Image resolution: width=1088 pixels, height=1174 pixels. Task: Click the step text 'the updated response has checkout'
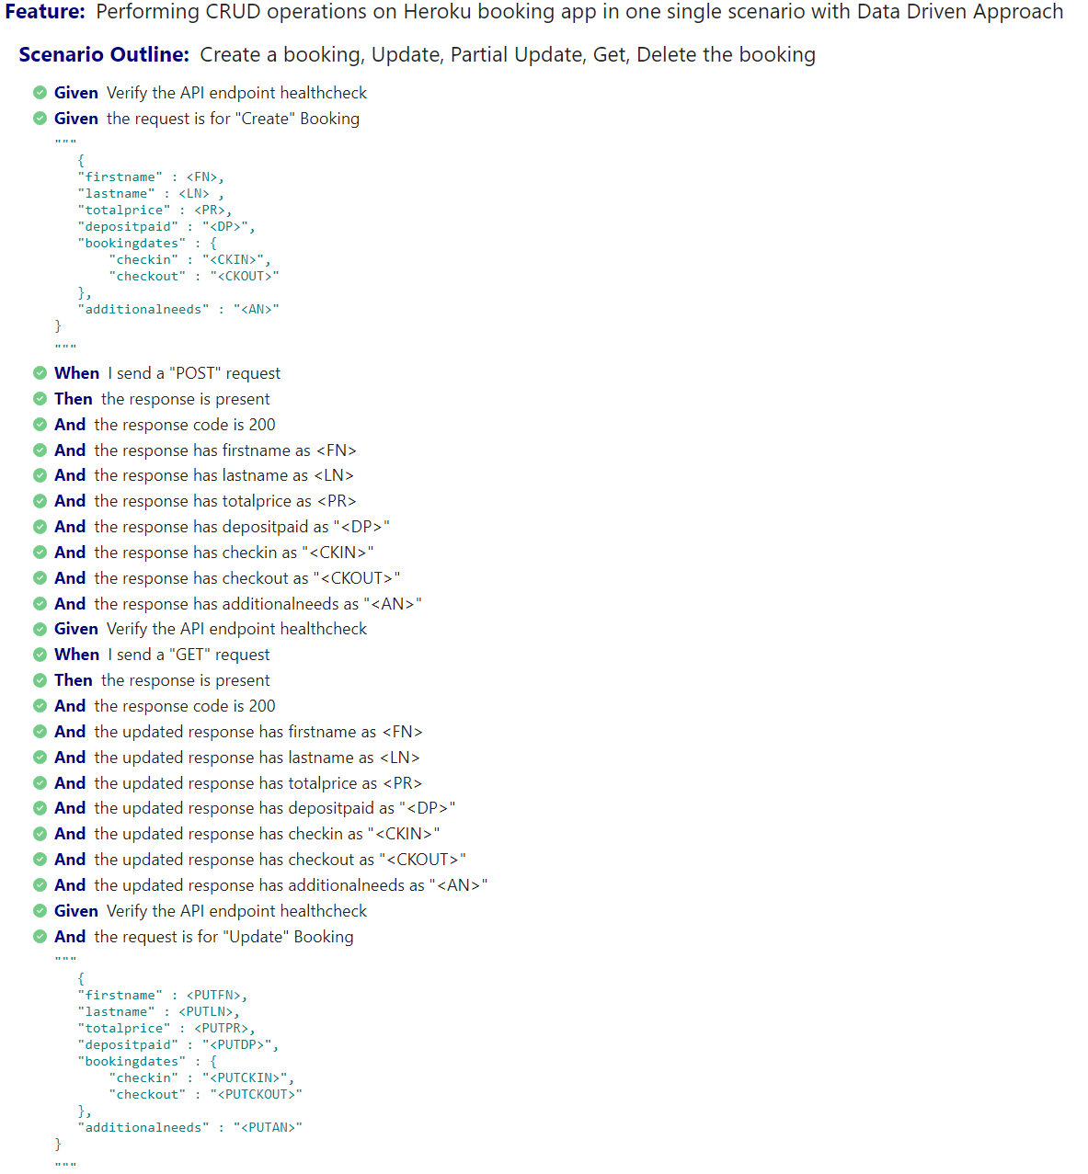point(281,860)
